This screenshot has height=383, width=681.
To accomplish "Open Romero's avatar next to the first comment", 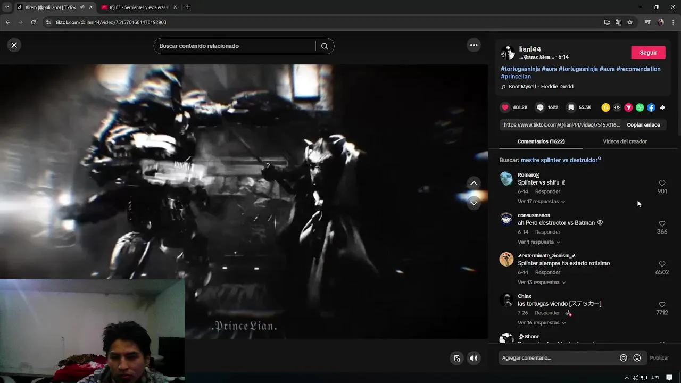I will click(x=506, y=178).
